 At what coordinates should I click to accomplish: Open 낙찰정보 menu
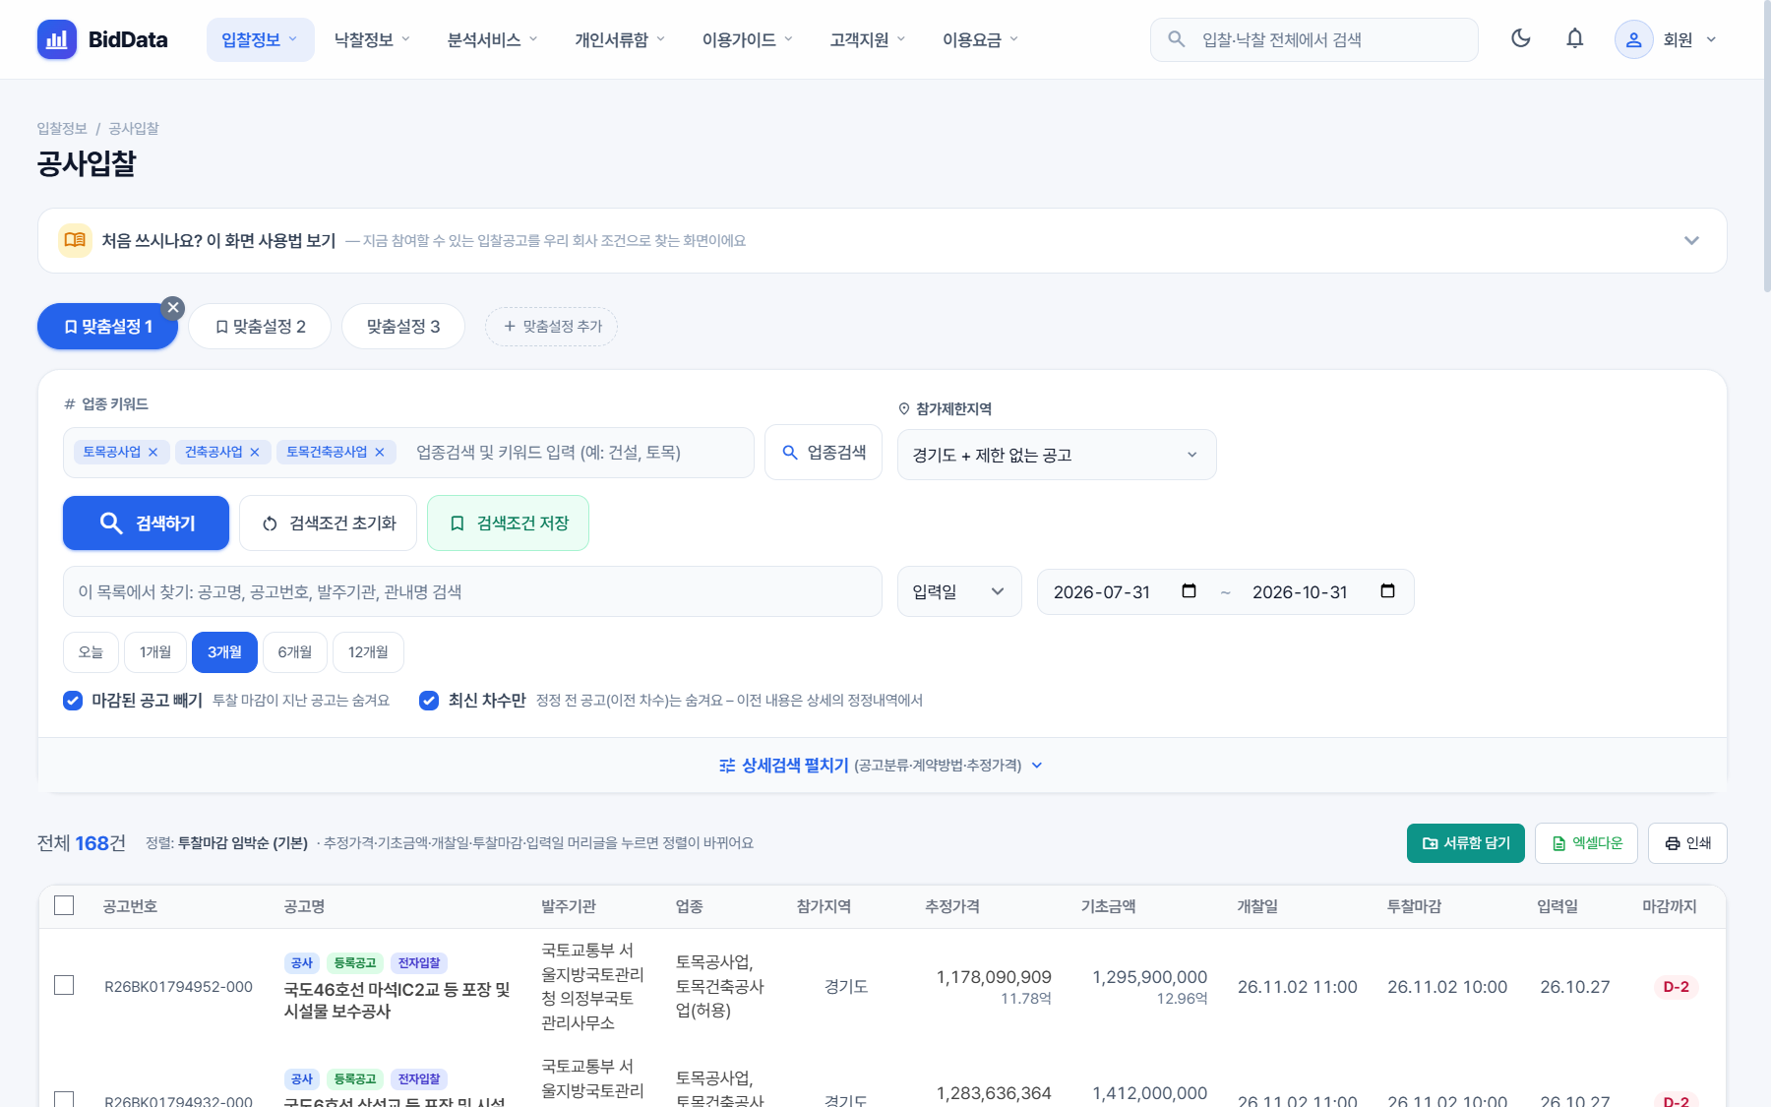(372, 39)
